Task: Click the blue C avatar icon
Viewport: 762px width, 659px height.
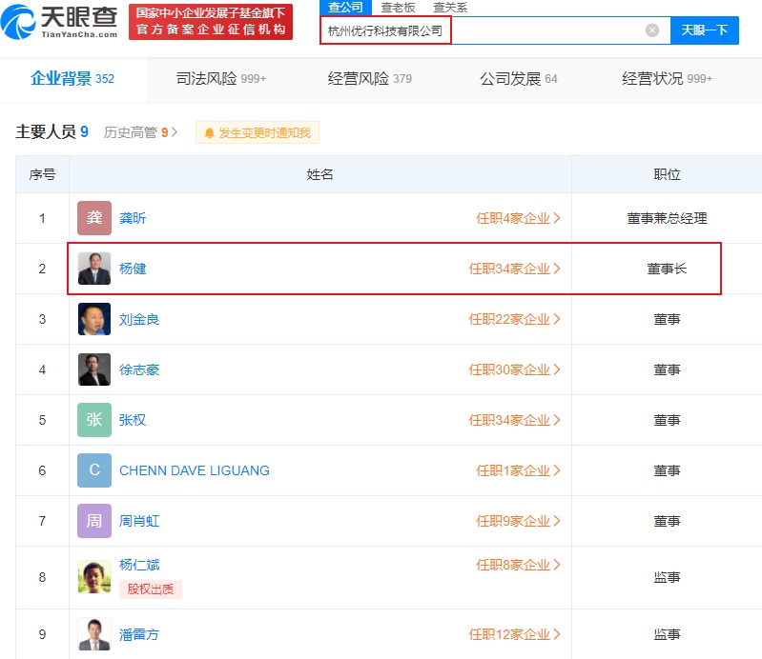Action: click(94, 470)
